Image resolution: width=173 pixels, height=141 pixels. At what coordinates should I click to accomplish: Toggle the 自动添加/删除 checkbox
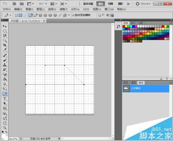click(x=73, y=15)
